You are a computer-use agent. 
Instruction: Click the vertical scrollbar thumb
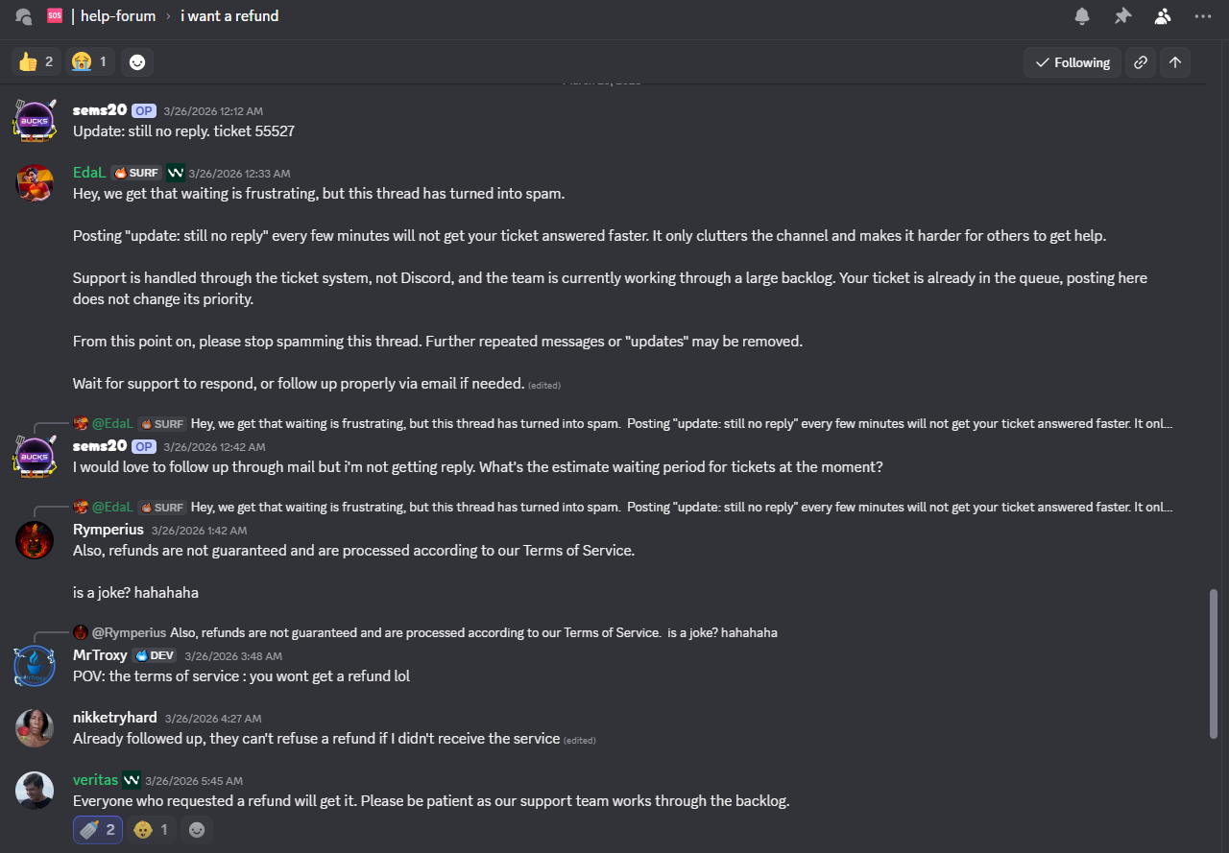point(1213,662)
